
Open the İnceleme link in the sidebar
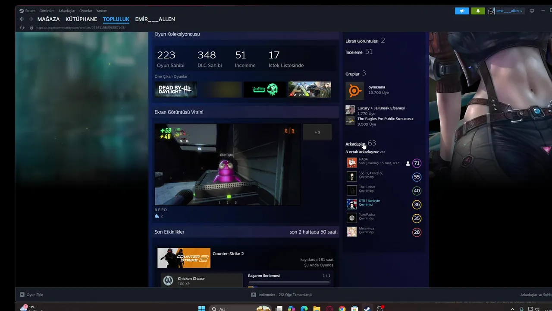point(354,52)
